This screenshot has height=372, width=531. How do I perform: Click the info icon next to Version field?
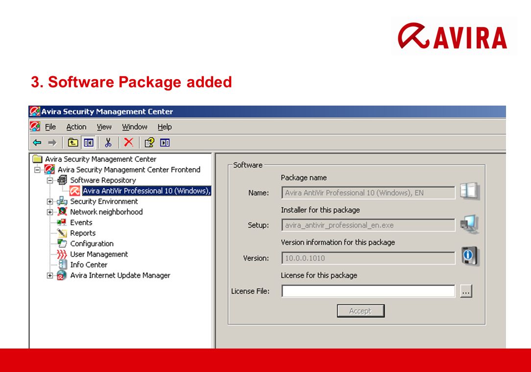tap(469, 257)
